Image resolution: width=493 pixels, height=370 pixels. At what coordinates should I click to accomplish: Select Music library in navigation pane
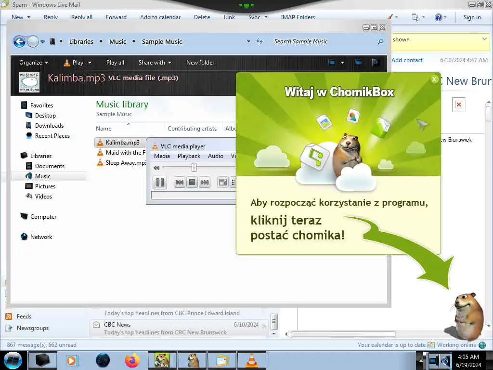[x=43, y=176]
